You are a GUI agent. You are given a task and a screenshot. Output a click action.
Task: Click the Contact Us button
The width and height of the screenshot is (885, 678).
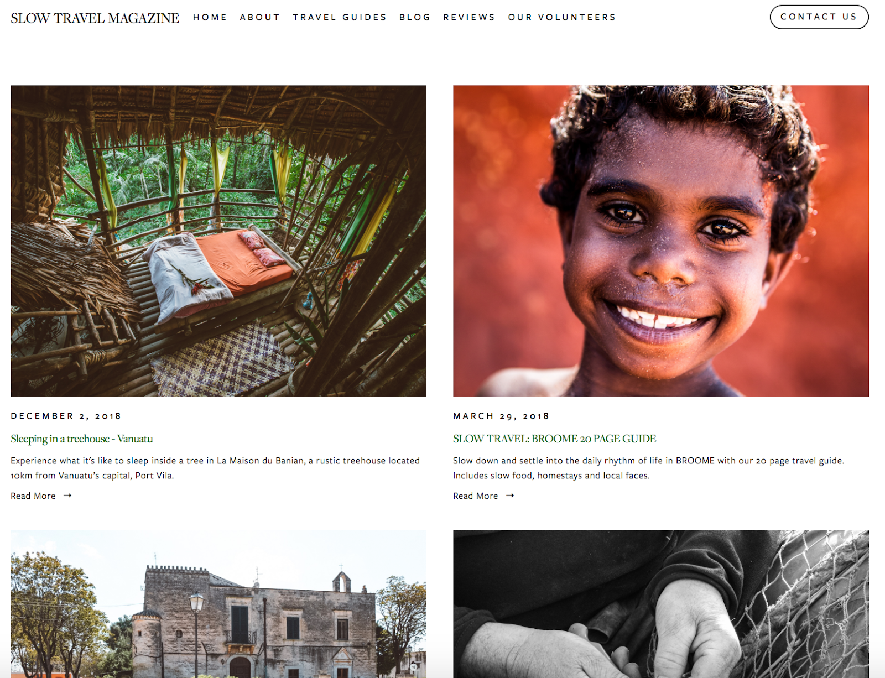(819, 17)
